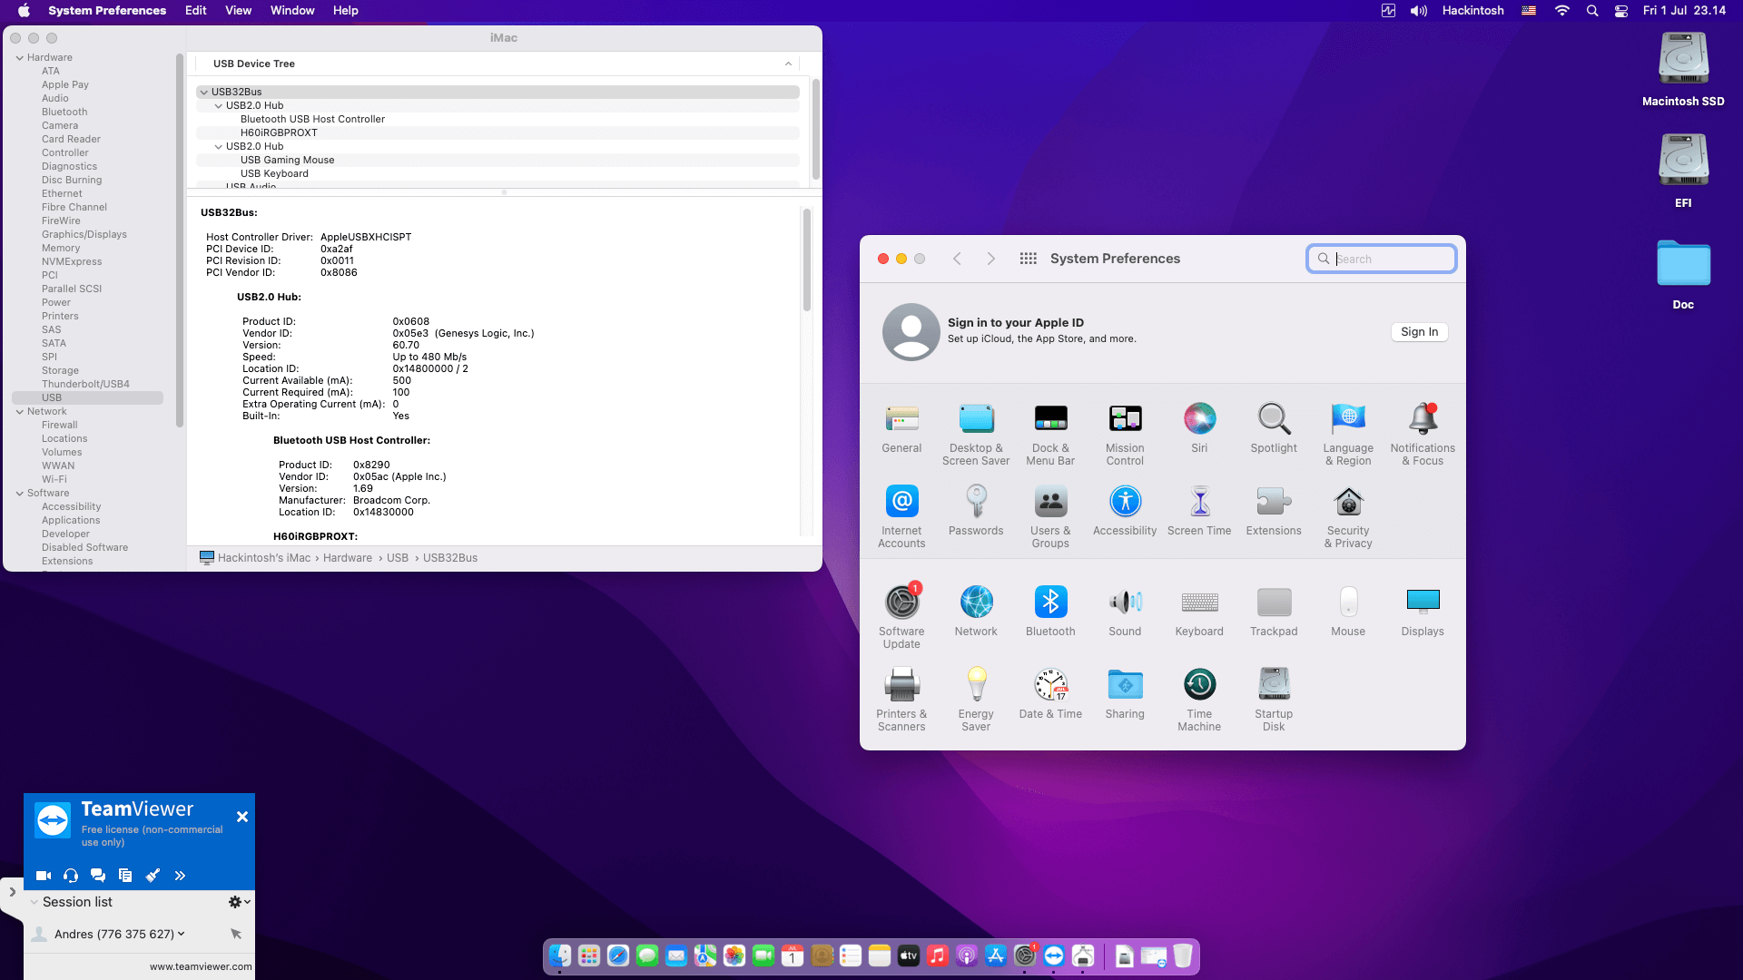Close the TeamViewer panel

coord(242,817)
